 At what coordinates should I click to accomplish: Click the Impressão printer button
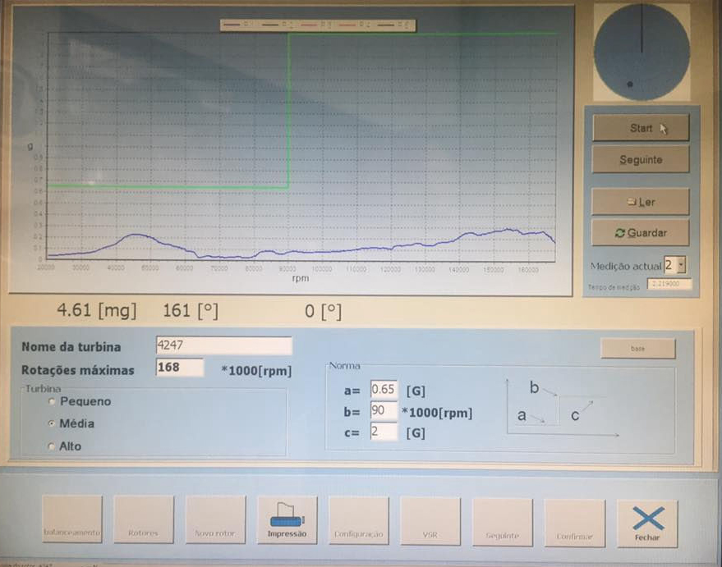(x=287, y=520)
